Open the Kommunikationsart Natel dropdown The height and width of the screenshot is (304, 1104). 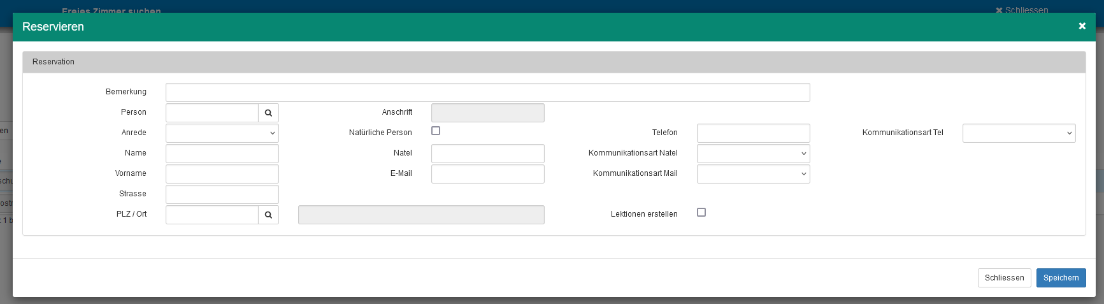click(x=753, y=154)
